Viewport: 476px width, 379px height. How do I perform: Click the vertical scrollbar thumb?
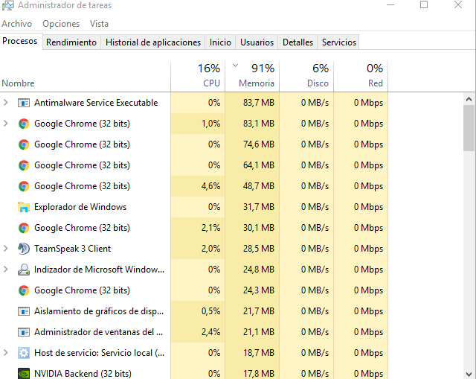tap(469, 128)
